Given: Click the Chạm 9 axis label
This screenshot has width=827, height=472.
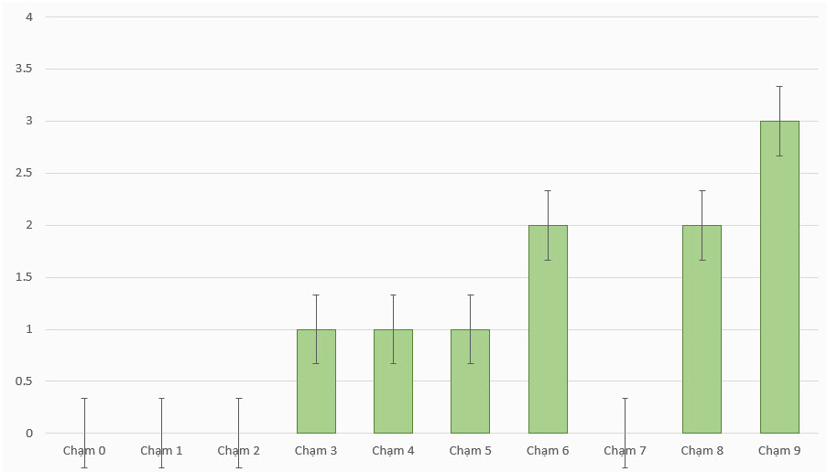Looking at the screenshot, I should [779, 450].
